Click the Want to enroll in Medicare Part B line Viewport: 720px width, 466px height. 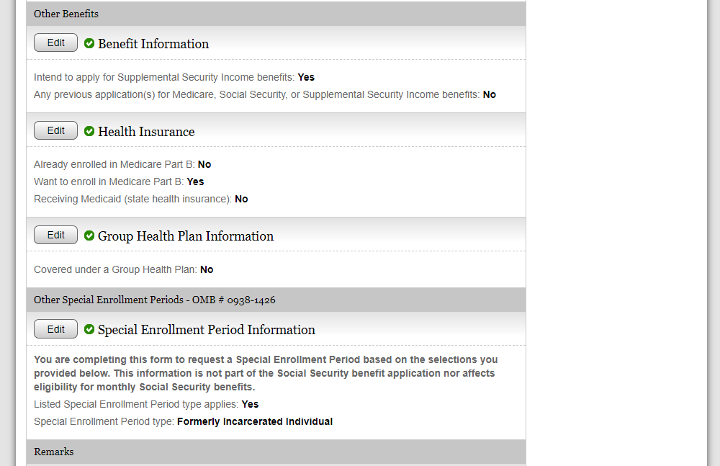coord(119,182)
